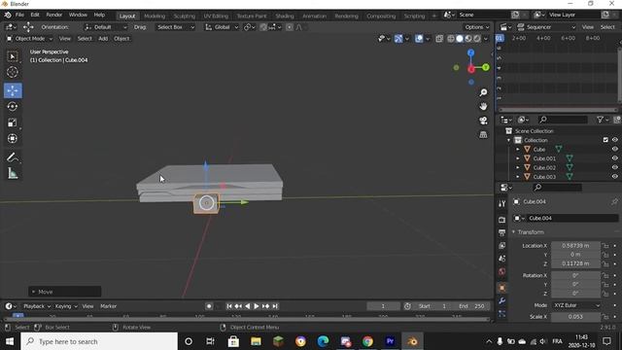Image resolution: width=622 pixels, height=350 pixels.
Task: Open the Orientation Default dropdown
Action: click(x=105, y=27)
